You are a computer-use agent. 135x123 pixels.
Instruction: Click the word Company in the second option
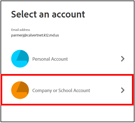(x=42, y=91)
